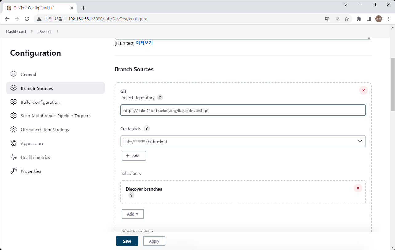395x250 pixels.
Task: Click the browser address bar URL
Action: (x=108, y=19)
